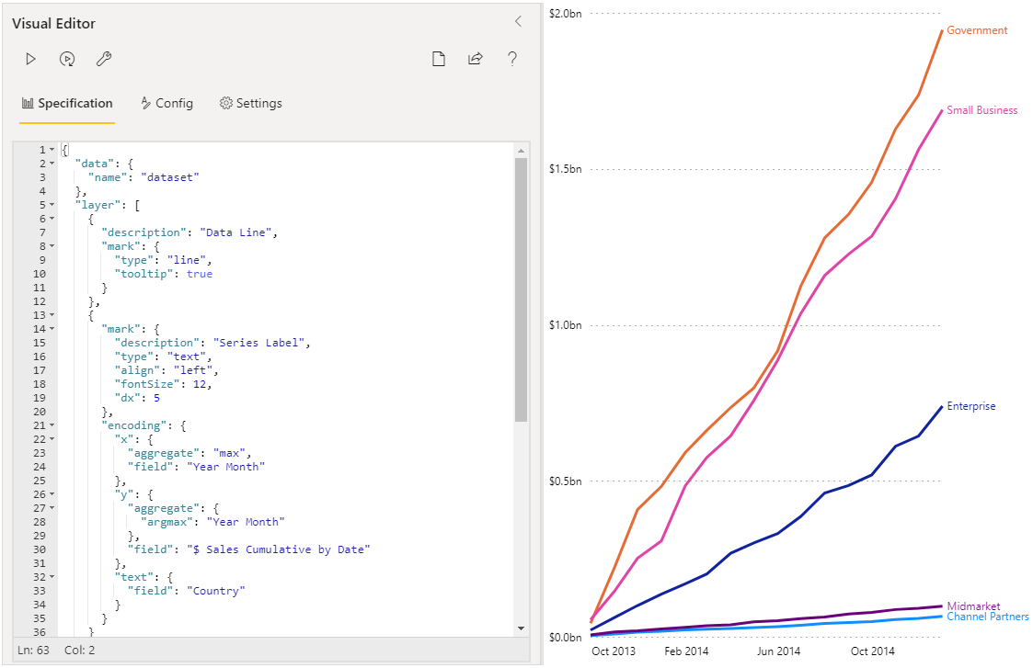Open the export share arrow icon
The width and height of the screenshot is (1033, 668).
pyautogui.click(x=475, y=59)
